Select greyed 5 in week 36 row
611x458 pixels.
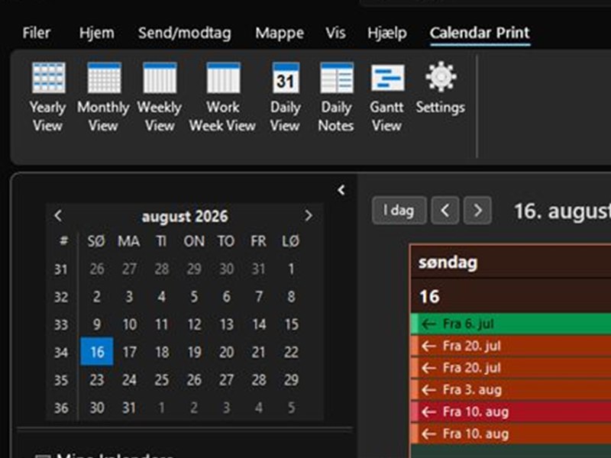[x=291, y=408]
